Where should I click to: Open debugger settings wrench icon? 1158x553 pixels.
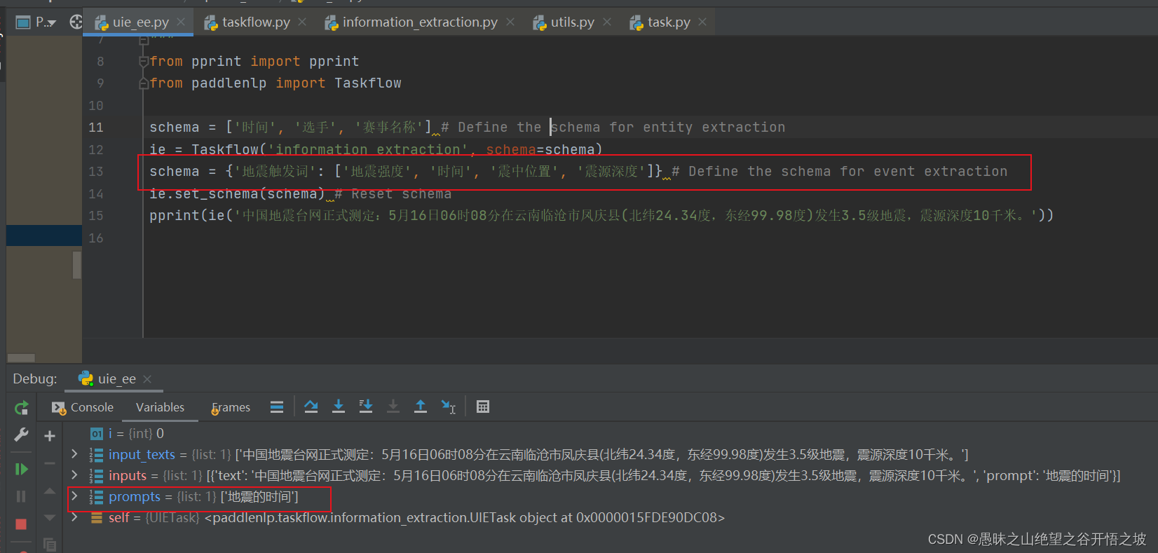tap(21, 435)
